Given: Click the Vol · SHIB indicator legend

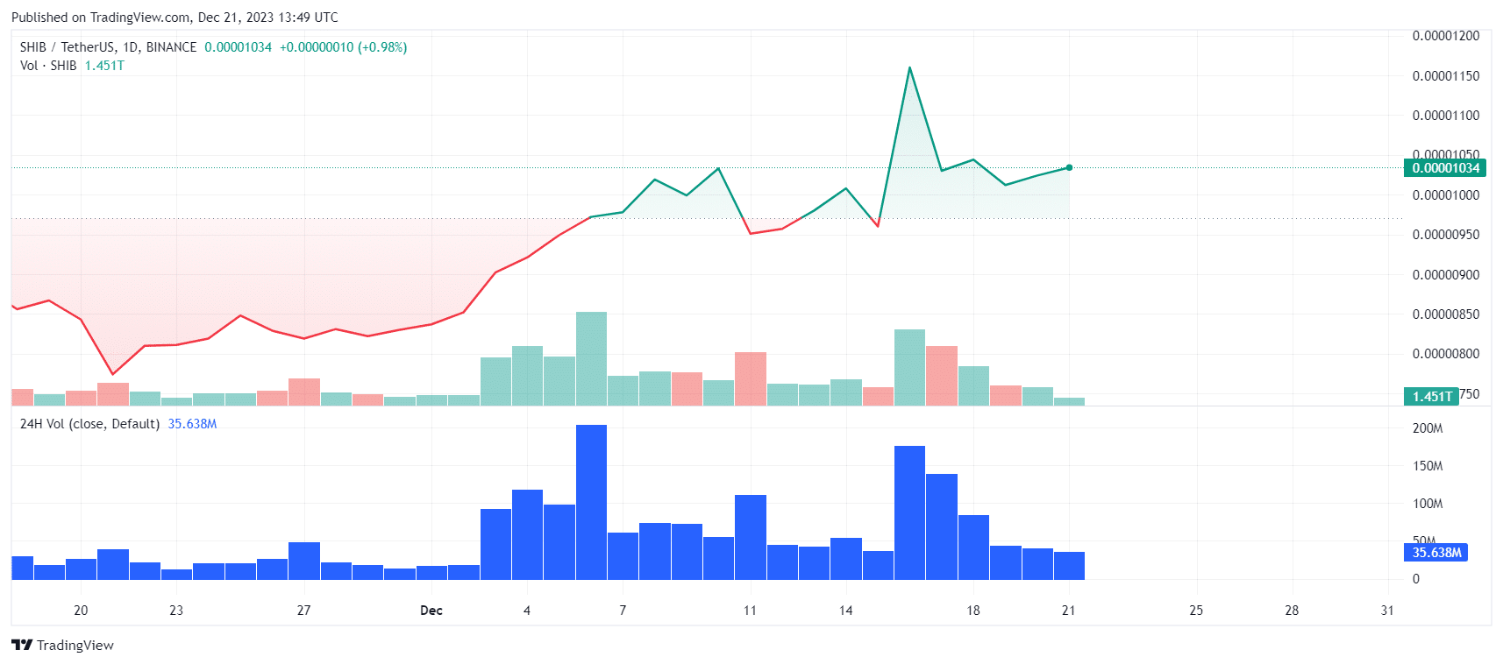Looking at the screenshot, I should pos(48,66).
